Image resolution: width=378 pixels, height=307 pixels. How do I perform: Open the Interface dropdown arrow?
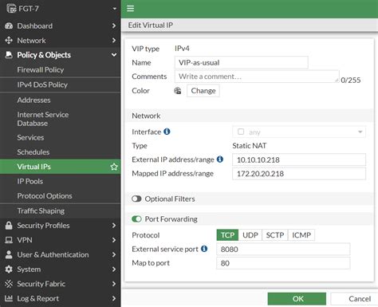pos(360,132)
